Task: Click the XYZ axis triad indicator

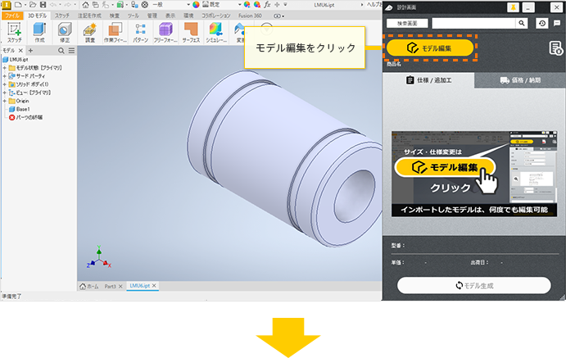Action: pyautogui.click(x=99, y=257)
